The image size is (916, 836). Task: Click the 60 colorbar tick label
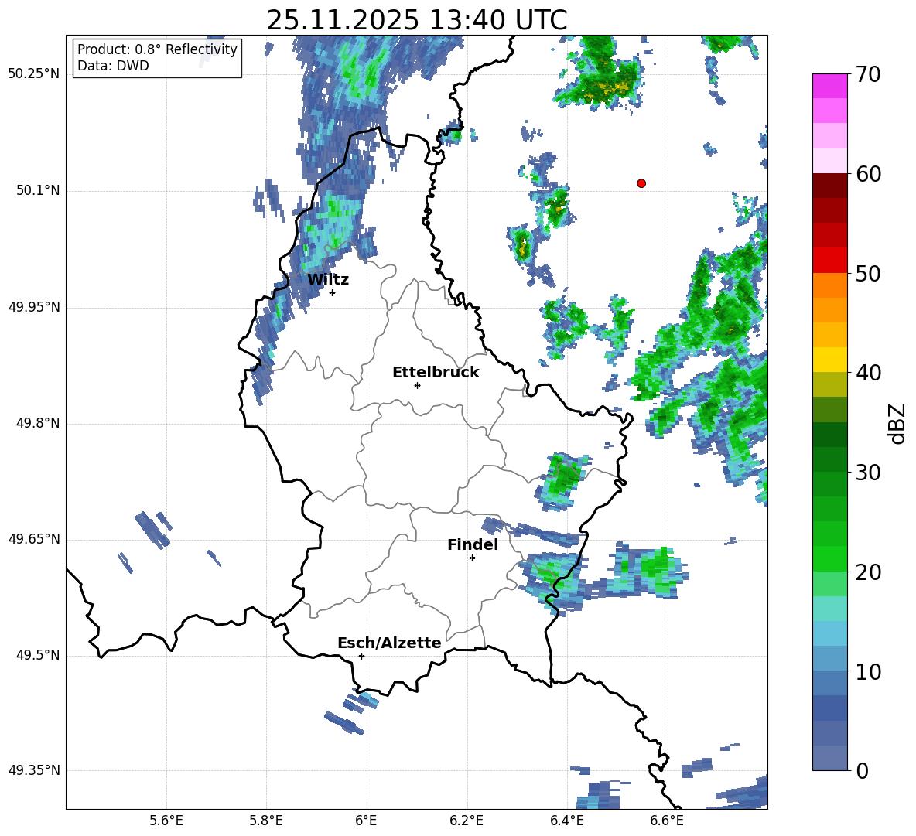(x=868, y=174)
